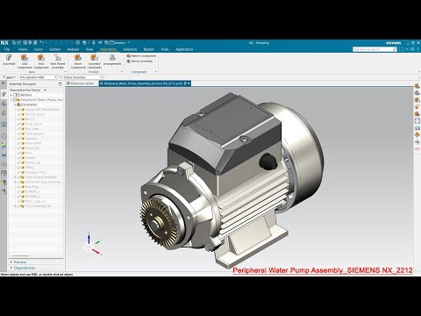Minimize the ribbon using the caret icon
This screenshot has height=316, width=421.
407,49
